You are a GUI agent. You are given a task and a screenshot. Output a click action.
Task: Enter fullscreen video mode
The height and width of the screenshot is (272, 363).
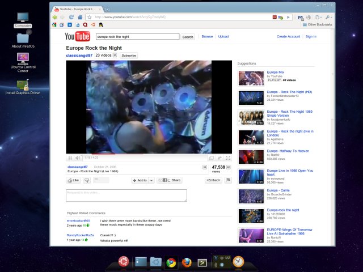pyautogui.click(x=228, y=158)
